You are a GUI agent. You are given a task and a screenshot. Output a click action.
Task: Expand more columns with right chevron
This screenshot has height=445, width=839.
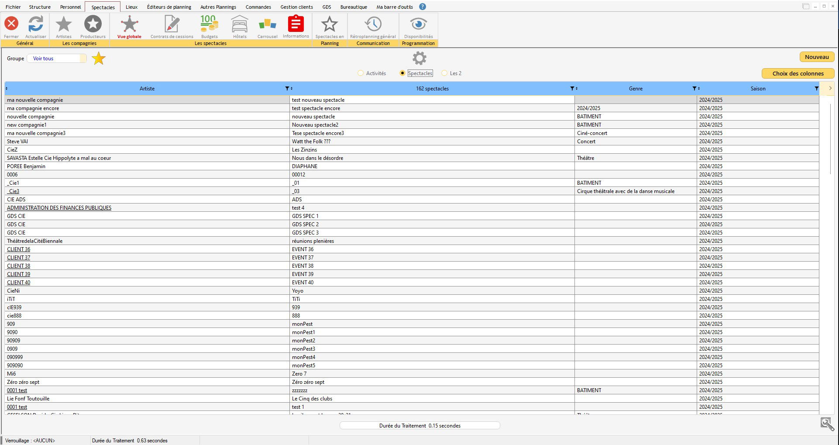pos(830,89)
